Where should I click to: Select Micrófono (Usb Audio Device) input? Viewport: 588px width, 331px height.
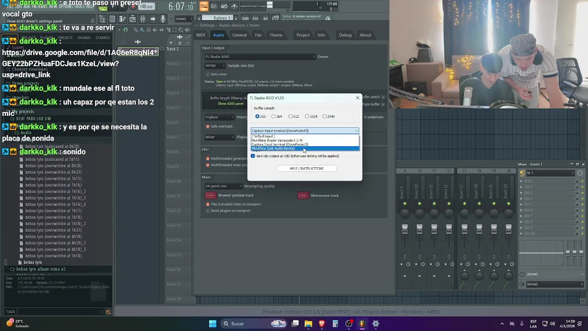coord(305,148)
